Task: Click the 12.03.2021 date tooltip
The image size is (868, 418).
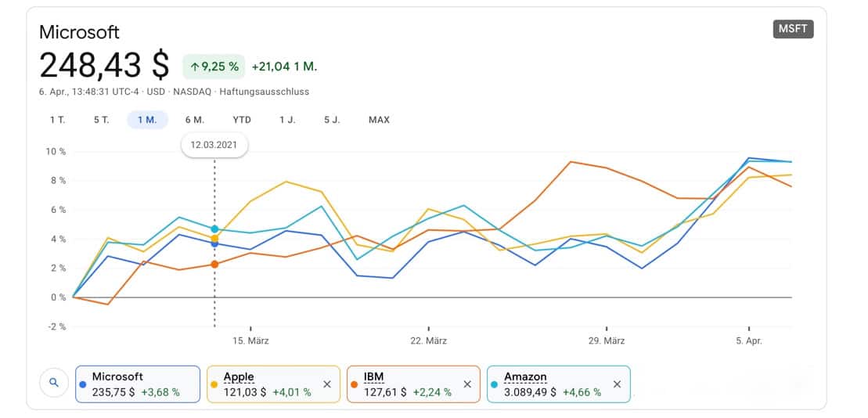Action: (214, 146)
